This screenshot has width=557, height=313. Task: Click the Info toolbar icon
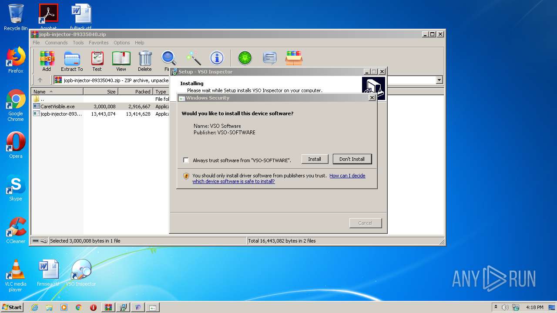(217, 58)
